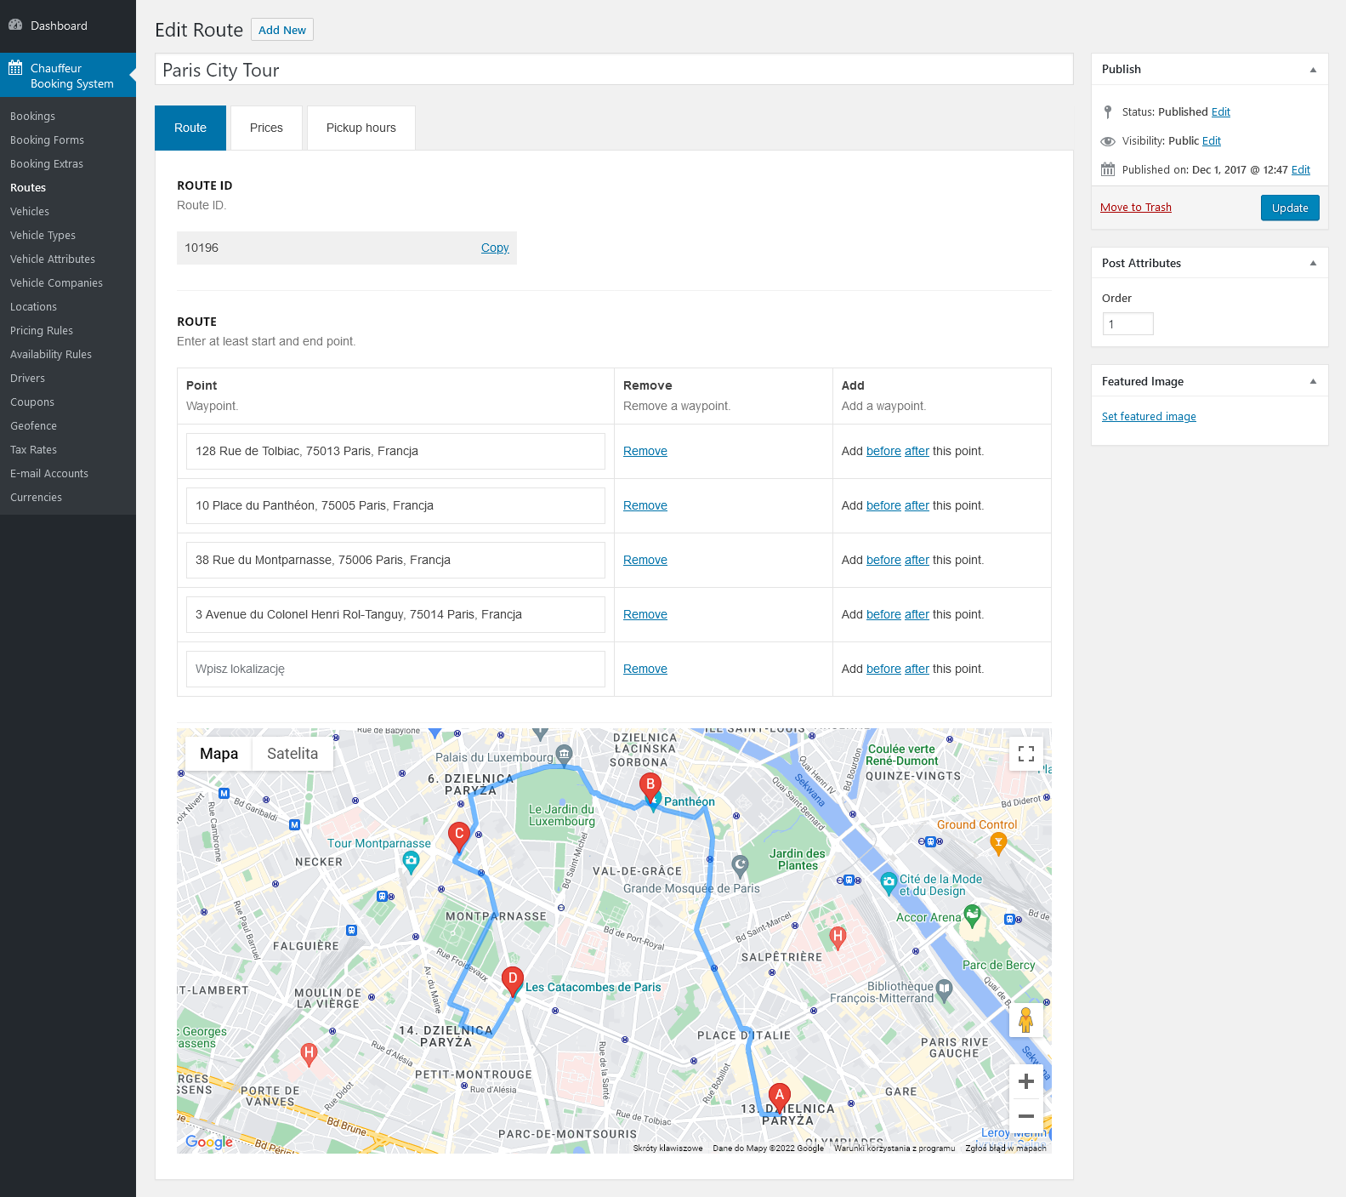Switch map to Satelita view
1346x1197 pixels.
tap(292, 754)
